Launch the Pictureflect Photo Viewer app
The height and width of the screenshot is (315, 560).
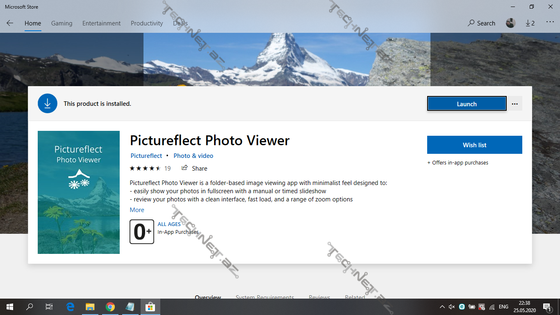(x=467, y=104)
